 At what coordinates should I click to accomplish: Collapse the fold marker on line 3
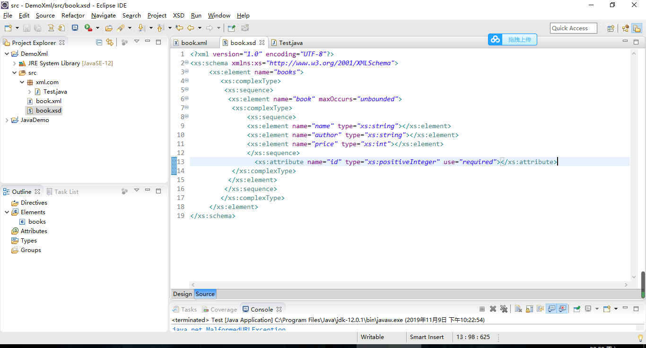coord(186,72)
